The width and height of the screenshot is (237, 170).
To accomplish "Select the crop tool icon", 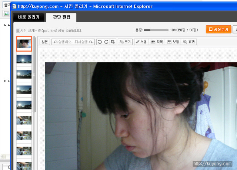I will (113, 42).
